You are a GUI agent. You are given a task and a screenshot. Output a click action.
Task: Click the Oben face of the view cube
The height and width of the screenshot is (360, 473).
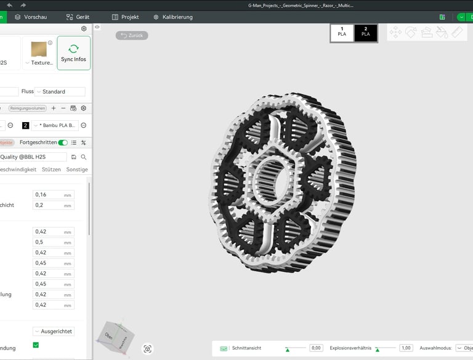coord(110,335)
